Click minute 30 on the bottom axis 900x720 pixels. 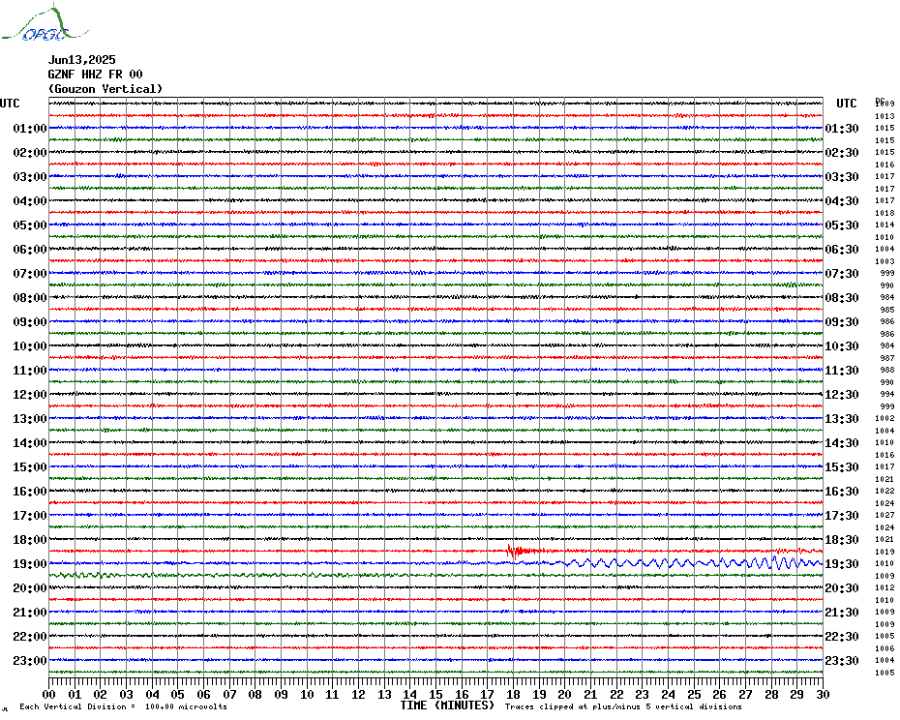823,694
